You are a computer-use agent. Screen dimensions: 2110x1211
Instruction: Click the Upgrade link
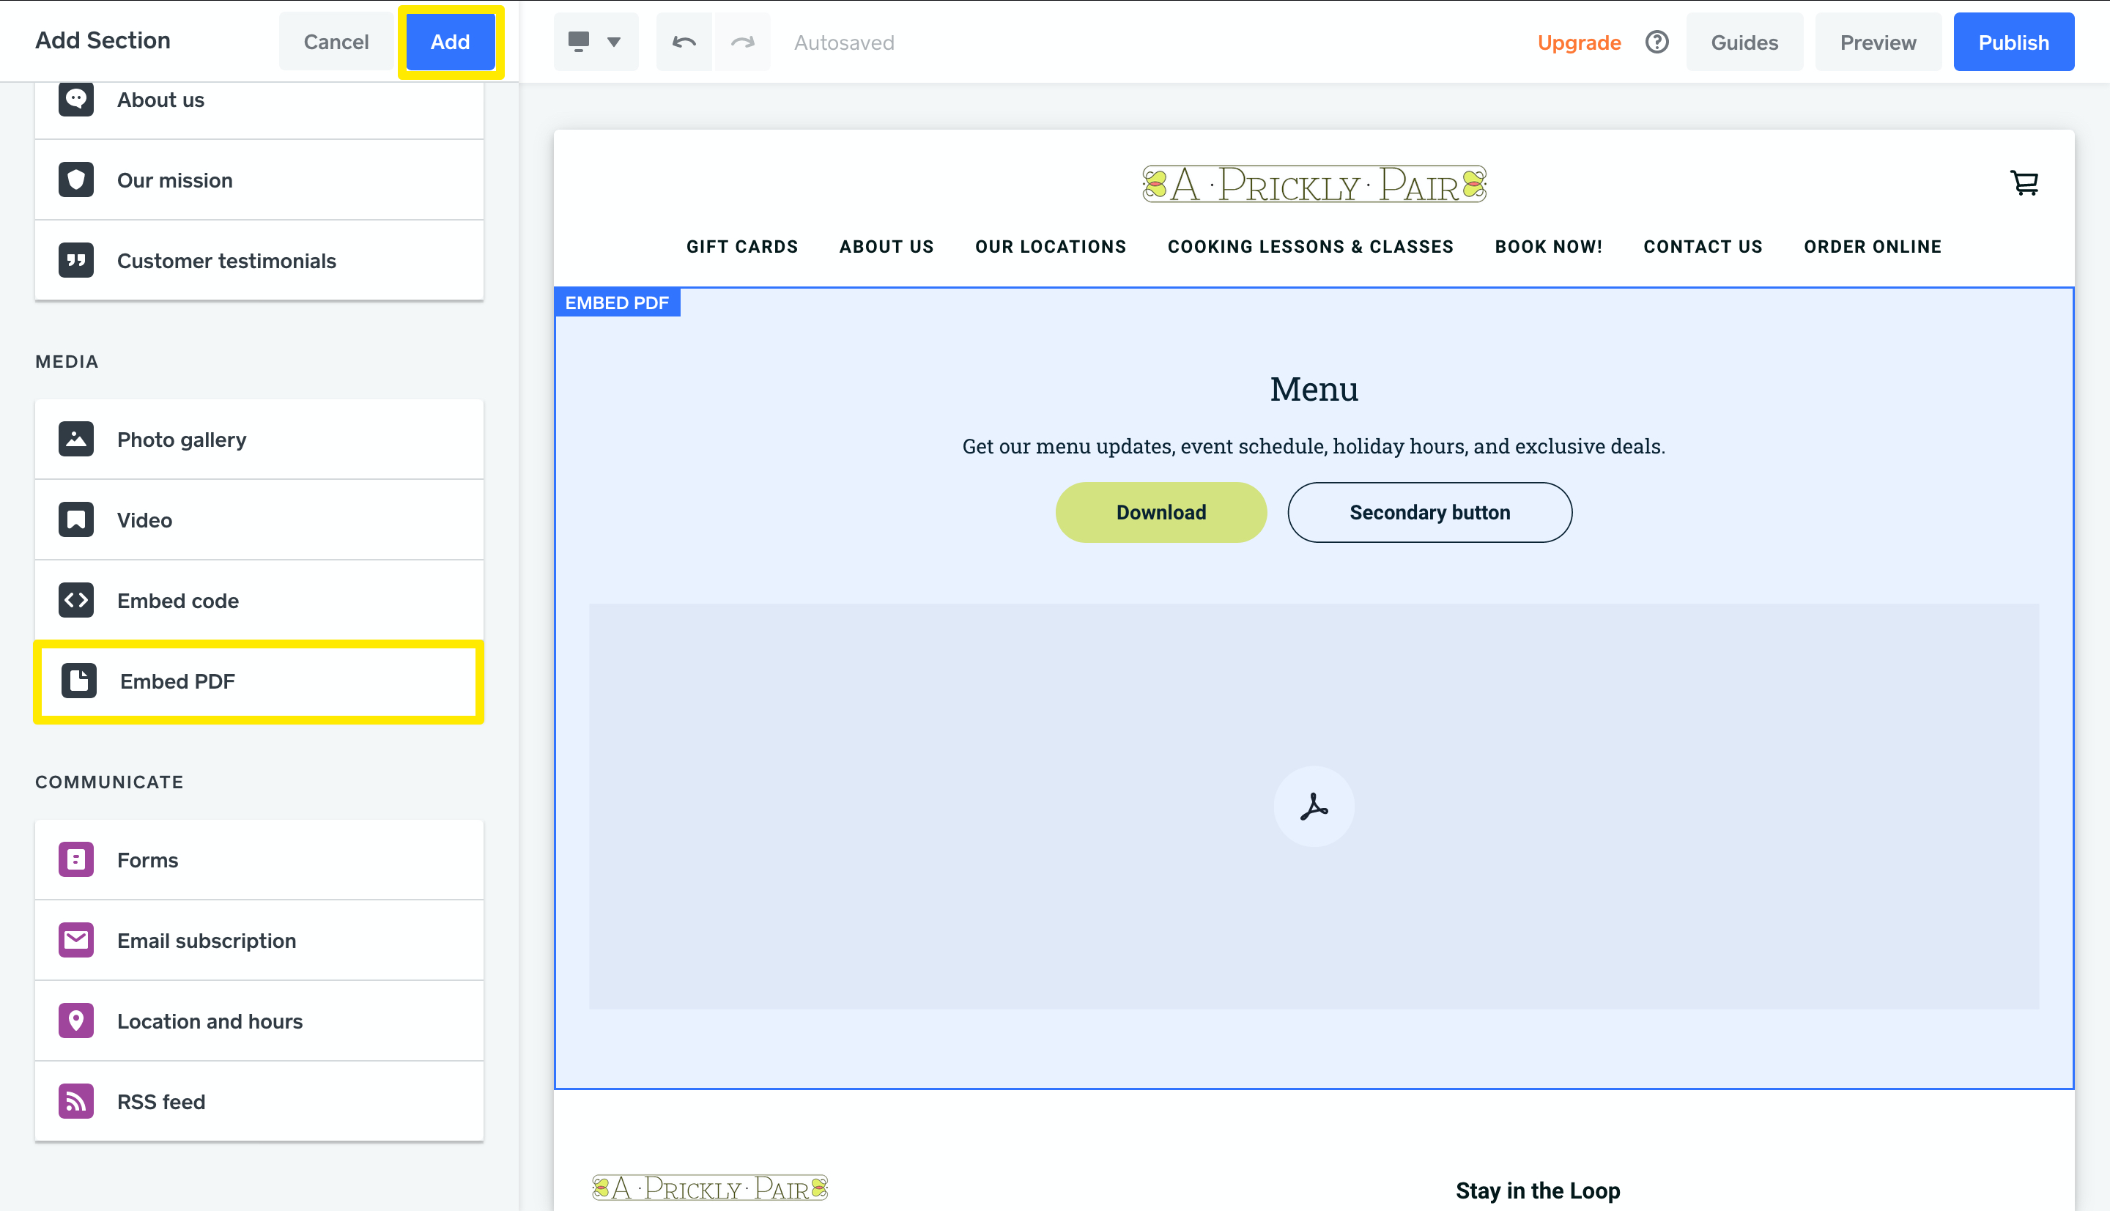[x=1577, y=42]
